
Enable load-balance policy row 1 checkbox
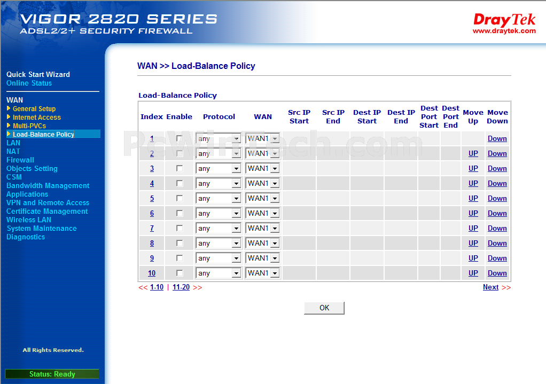pos(180,138)
